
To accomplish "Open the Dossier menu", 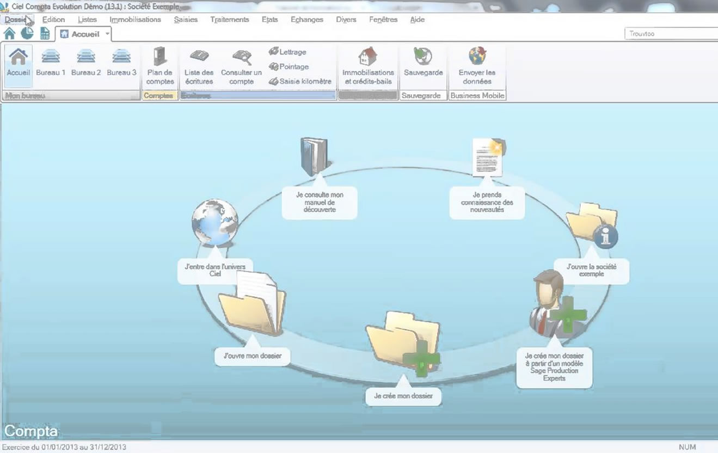I will (x=15, y=20).
